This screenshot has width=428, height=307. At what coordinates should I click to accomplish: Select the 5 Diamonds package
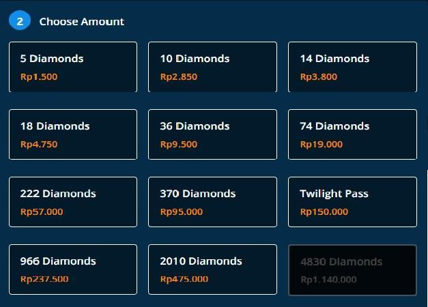pyautogui.click(x=73, y=67)
